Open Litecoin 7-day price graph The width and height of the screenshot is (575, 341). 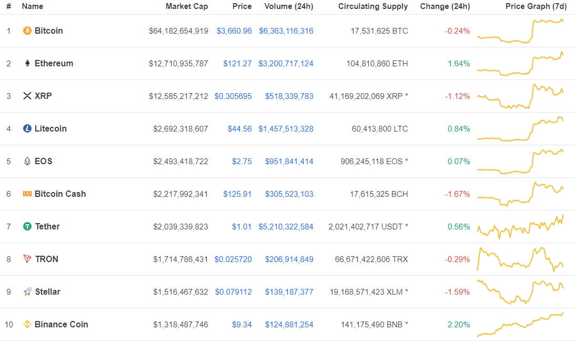coord(520,129)
